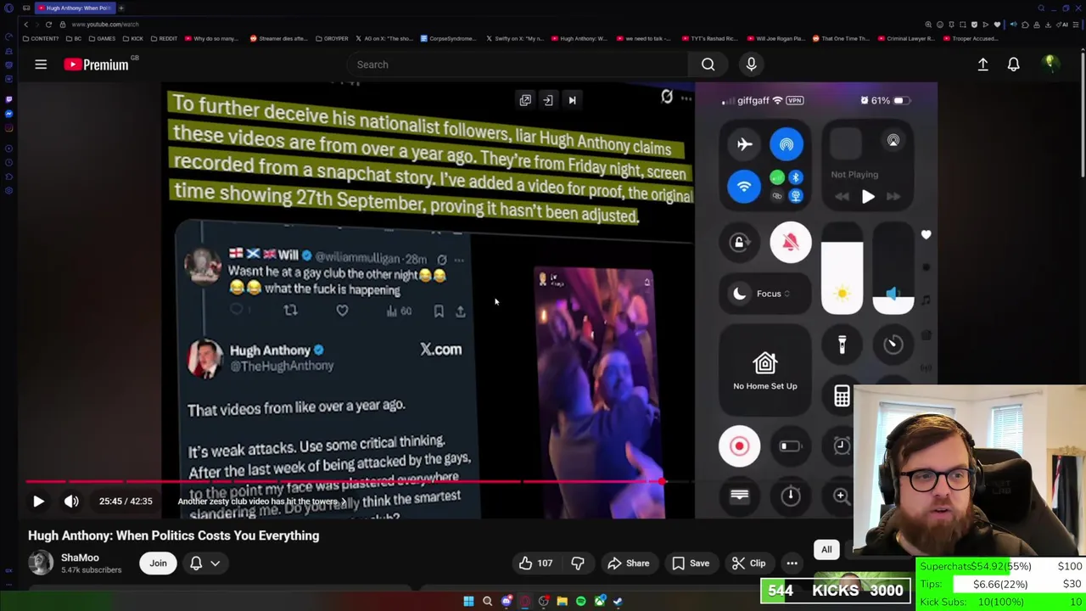Open more actions three-dot menu
This screenshot has width=1086, height=611.
point(792,563)
